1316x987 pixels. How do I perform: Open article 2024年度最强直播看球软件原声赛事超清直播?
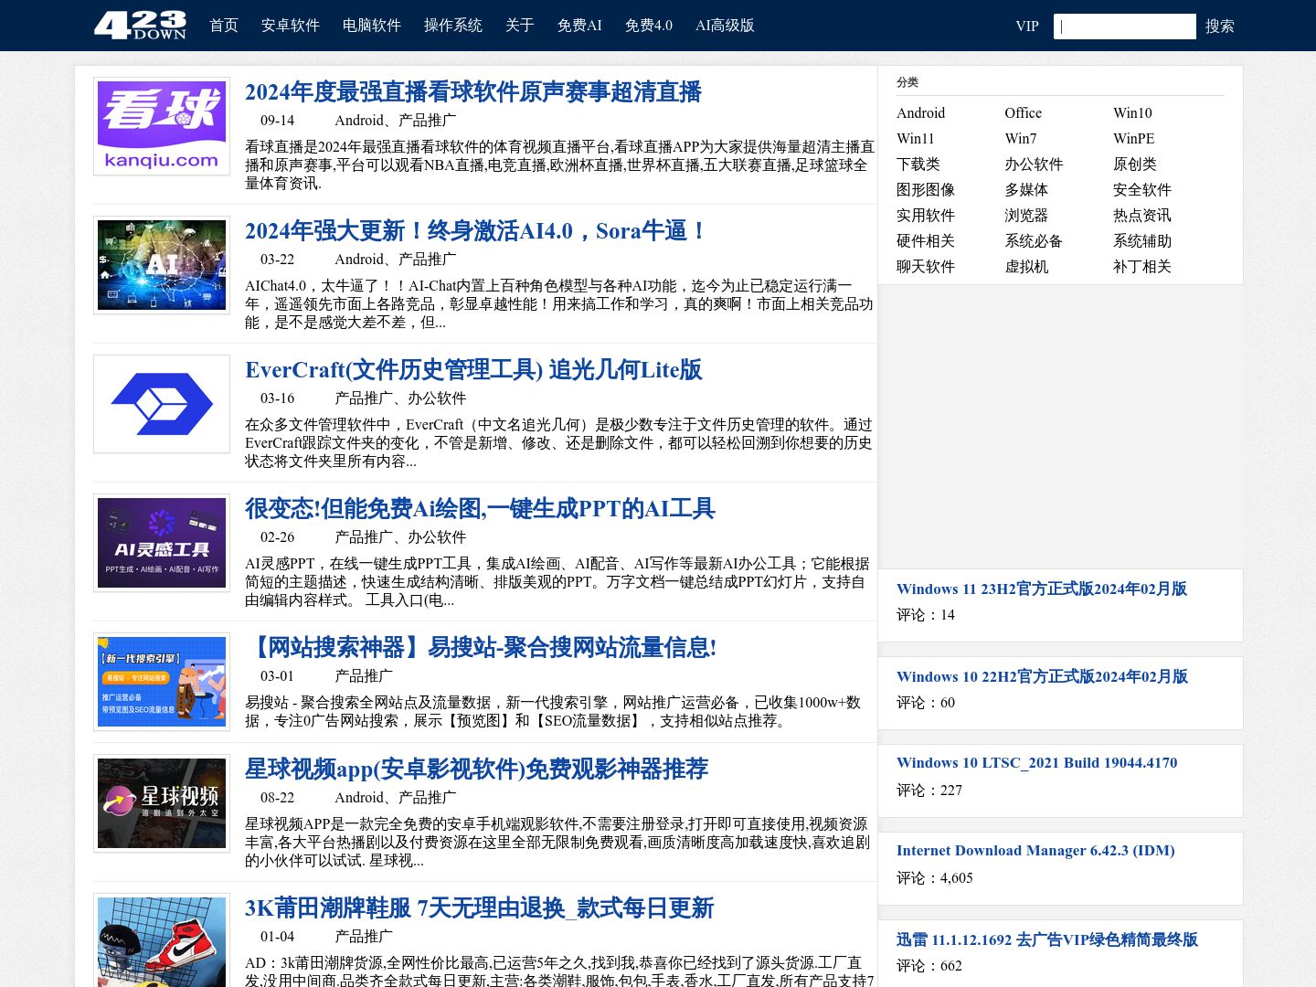click(x=473, y=91)
